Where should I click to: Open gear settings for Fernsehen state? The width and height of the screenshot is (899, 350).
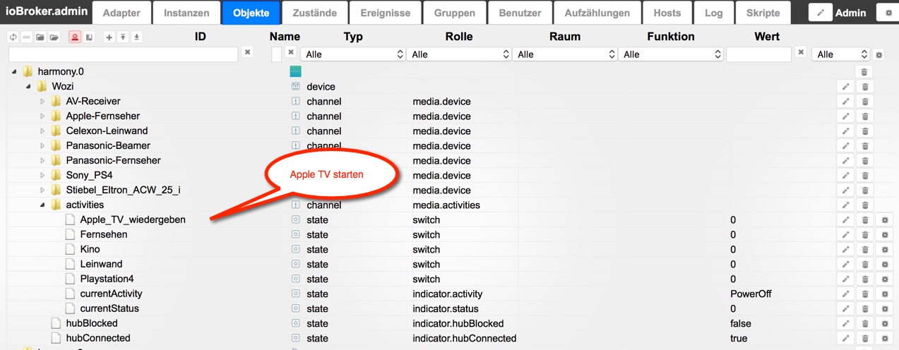(883, 235)
